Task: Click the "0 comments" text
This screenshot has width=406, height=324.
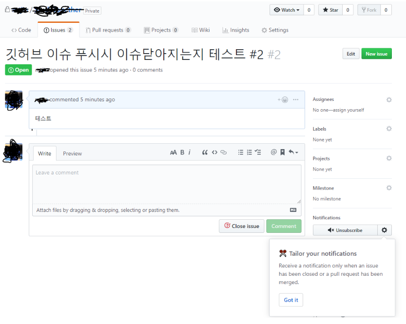Action: tap(148, 70)
